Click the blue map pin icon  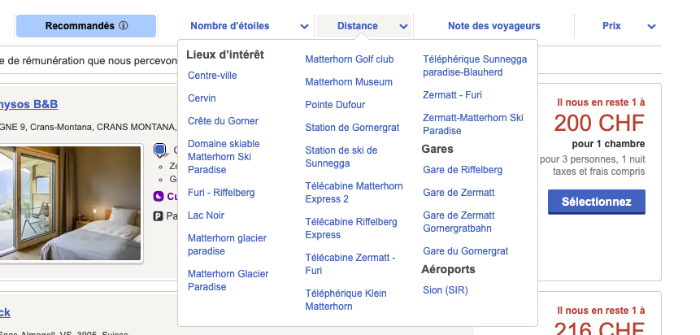pyautogui.click(x=160, y=150)
